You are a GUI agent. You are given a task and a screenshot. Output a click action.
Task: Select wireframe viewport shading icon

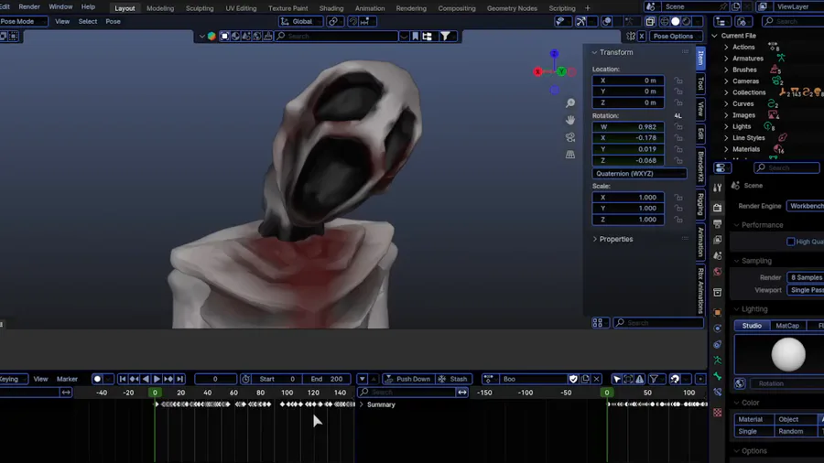[665, 22]
